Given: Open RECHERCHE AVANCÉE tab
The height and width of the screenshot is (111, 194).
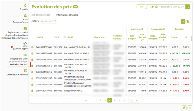Looking at the screenshot, I should (41, 15).
